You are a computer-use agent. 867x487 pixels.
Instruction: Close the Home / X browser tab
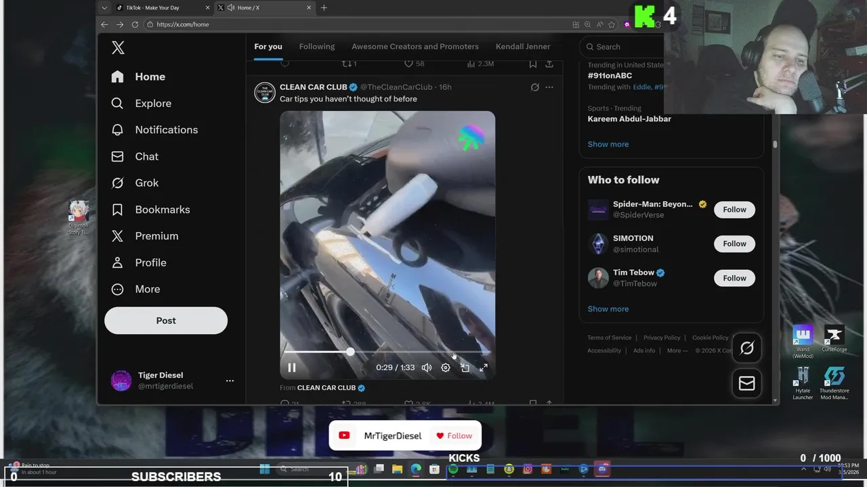coord(309,7)
